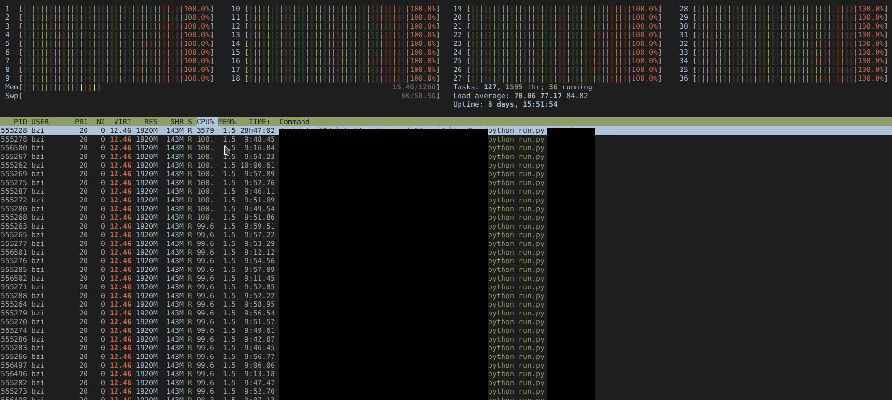892x400 pixels.
Task: Click the TIME+ value 10:00.61
Action: [x=258, y=165]
